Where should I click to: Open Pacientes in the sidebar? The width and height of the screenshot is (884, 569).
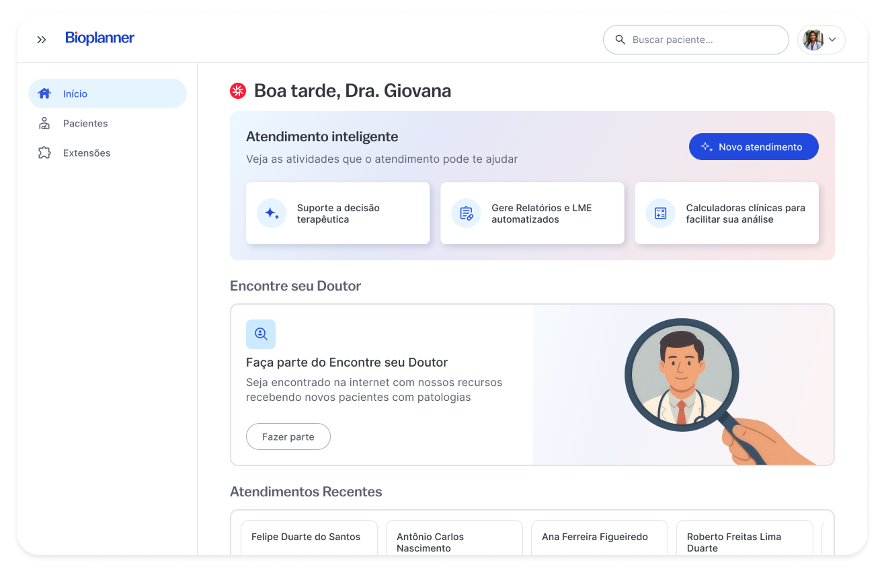coord(85,123)
